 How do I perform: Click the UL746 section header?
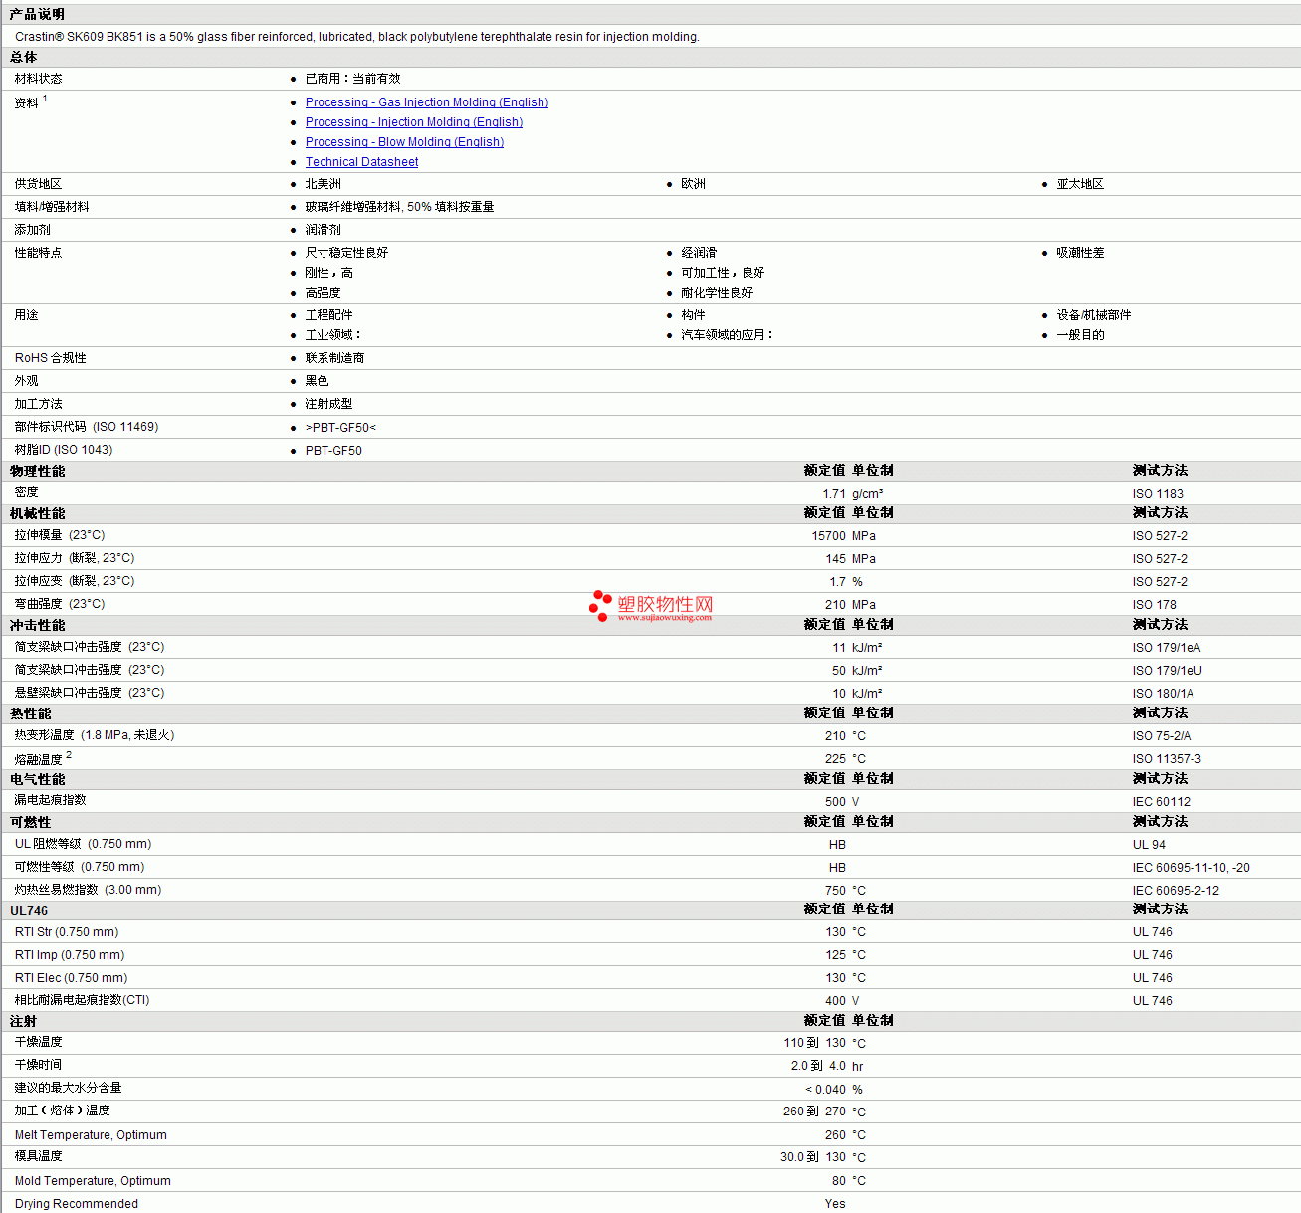(29, 910)
